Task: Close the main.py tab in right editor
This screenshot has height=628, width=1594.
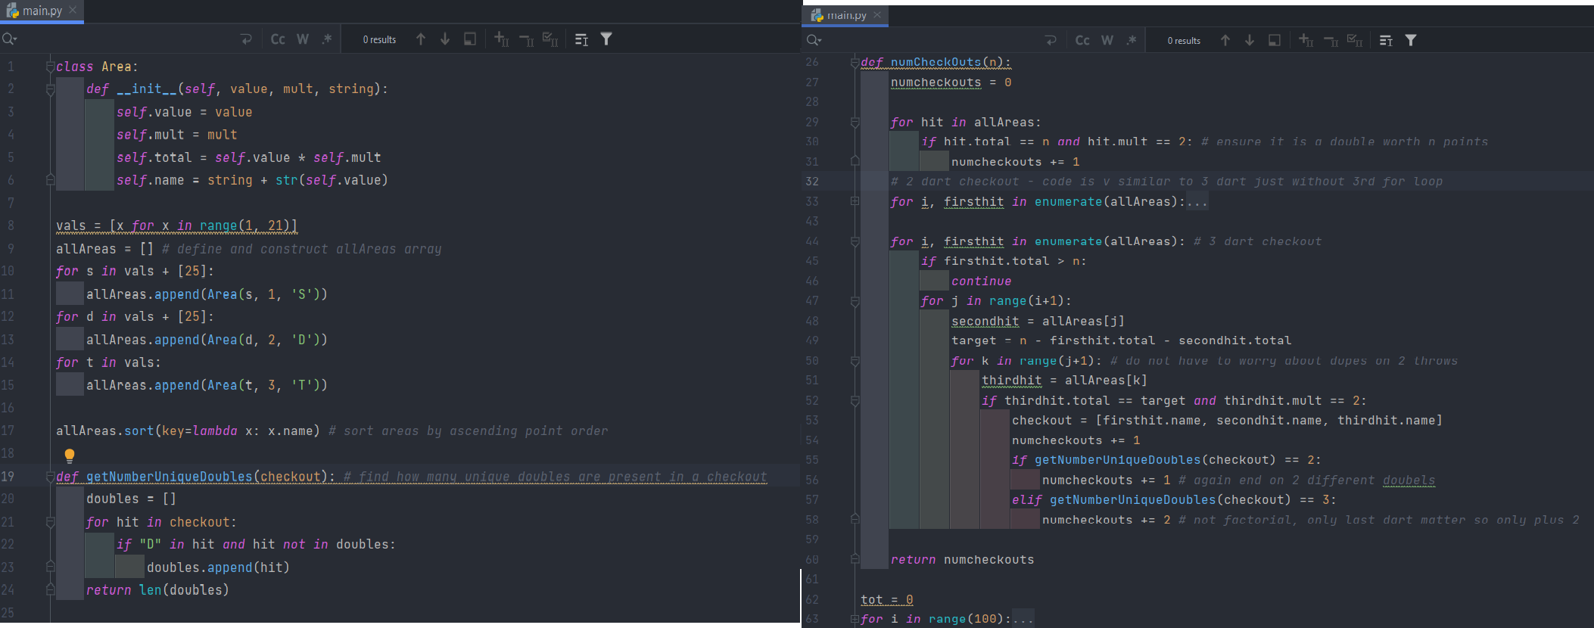Action: coord(877,15)
